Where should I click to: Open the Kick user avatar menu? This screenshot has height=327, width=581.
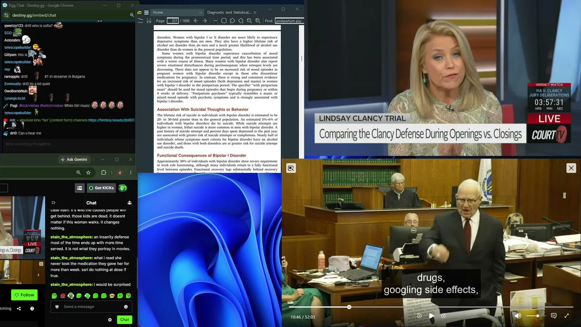123,188
